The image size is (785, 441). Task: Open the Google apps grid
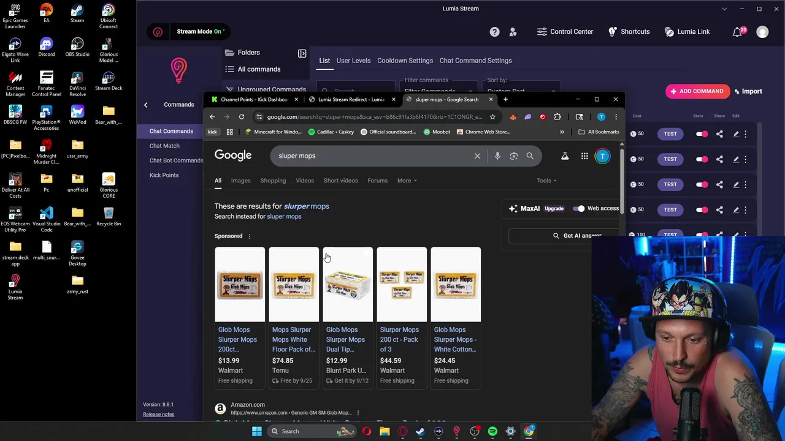(x=584, y=156)
